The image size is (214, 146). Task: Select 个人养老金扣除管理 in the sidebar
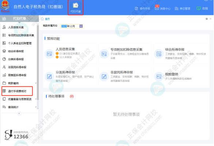click(20, 43)
